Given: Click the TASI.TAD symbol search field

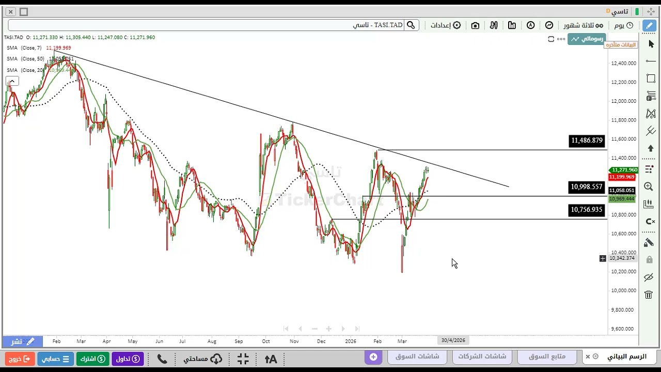Looking at the screenshot, I should pyautogui.click(x=207, y=25).
